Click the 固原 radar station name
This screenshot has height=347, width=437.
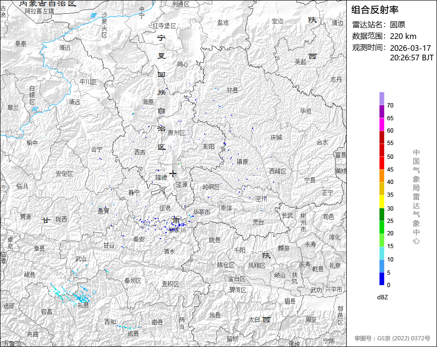click(398, 25)
